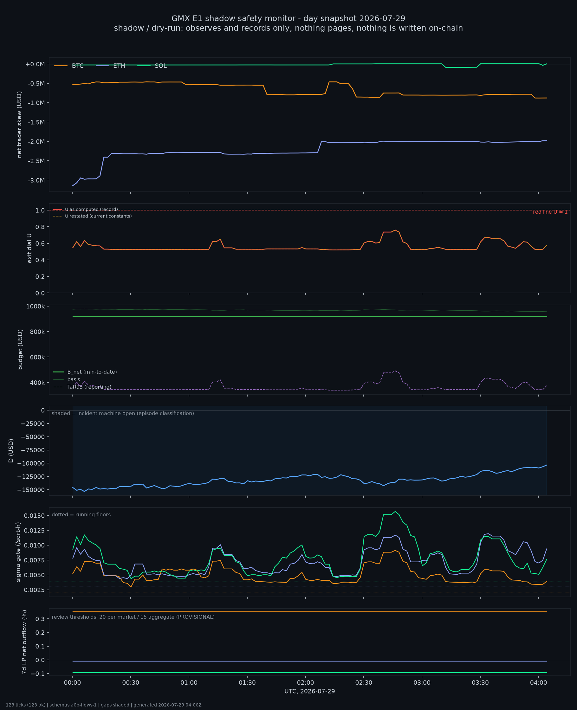Click the '1000k' budget tick label

[x=36, y=306]
